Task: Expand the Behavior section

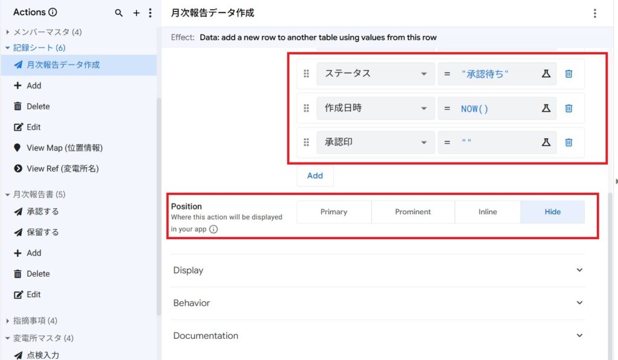Action: point(378,303)
